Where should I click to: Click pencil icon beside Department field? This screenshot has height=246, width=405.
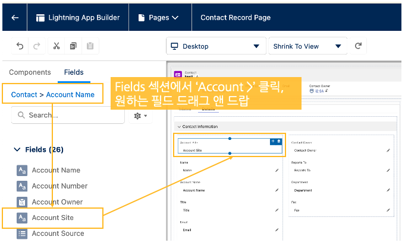coord(388,190)
